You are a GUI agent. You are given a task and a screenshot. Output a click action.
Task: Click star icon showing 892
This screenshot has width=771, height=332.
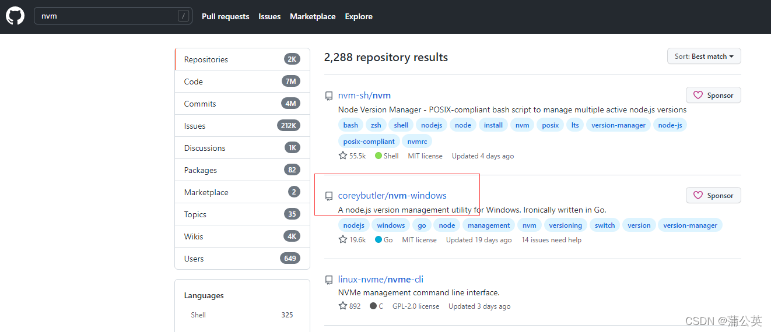pos(343,306)
